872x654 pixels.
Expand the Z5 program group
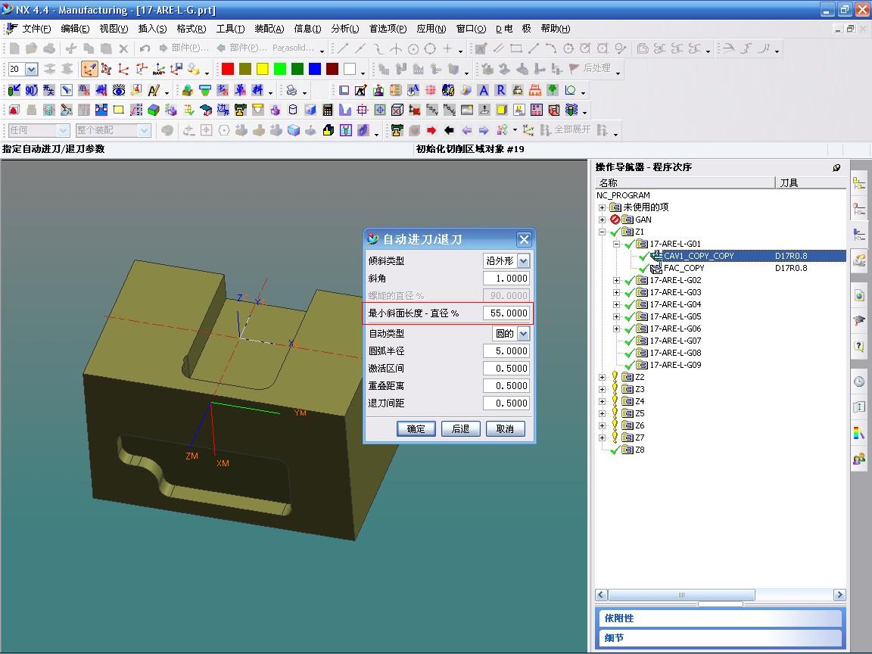tap(602, 414)
